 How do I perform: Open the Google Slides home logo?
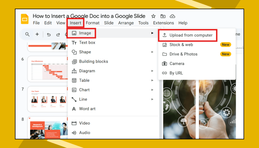coord(25,19)
